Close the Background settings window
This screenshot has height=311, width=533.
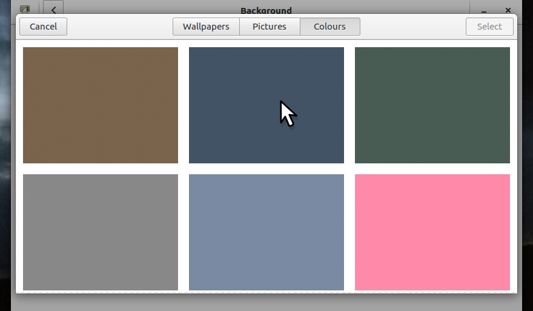[x=508, y=10]
